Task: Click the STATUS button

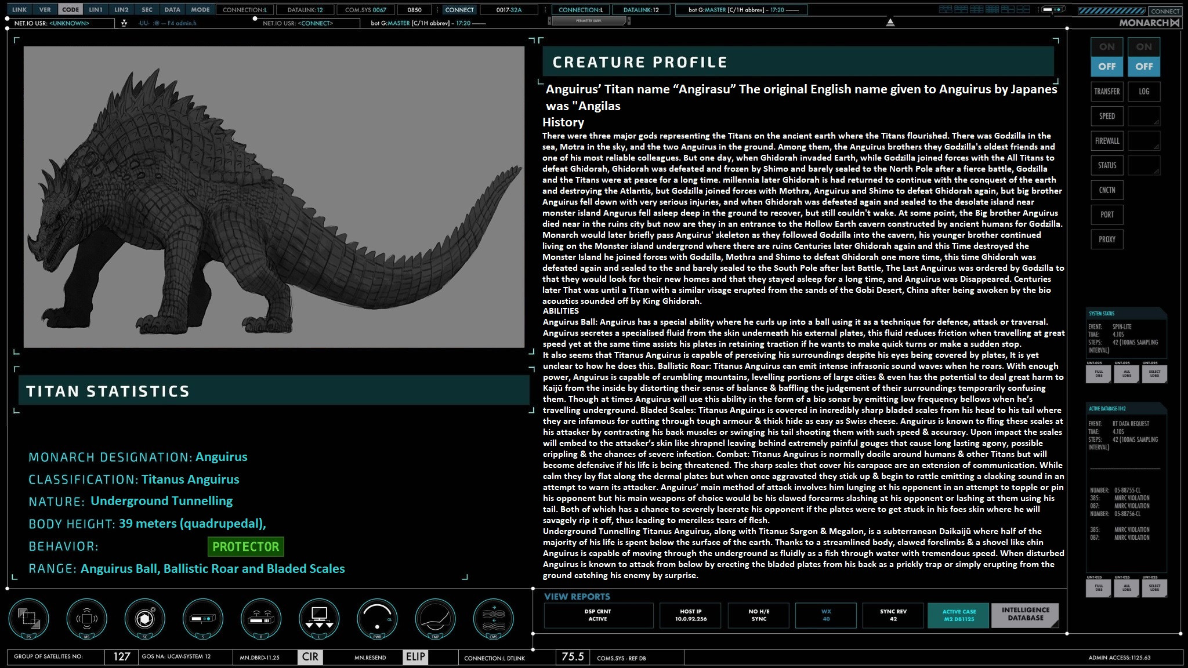Action: click(1107, 165)
